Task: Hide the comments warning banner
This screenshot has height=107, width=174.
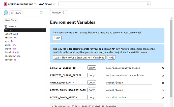Action: coord(57,38)
